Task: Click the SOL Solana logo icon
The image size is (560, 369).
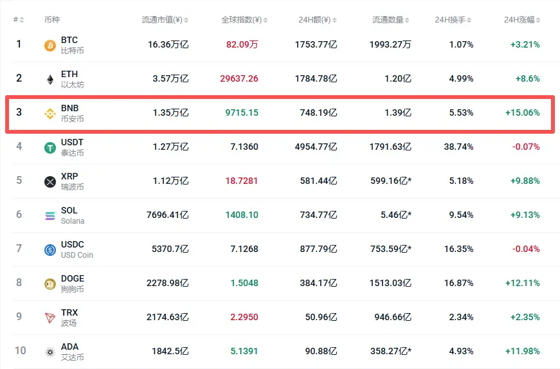Action: pos(50,216)
